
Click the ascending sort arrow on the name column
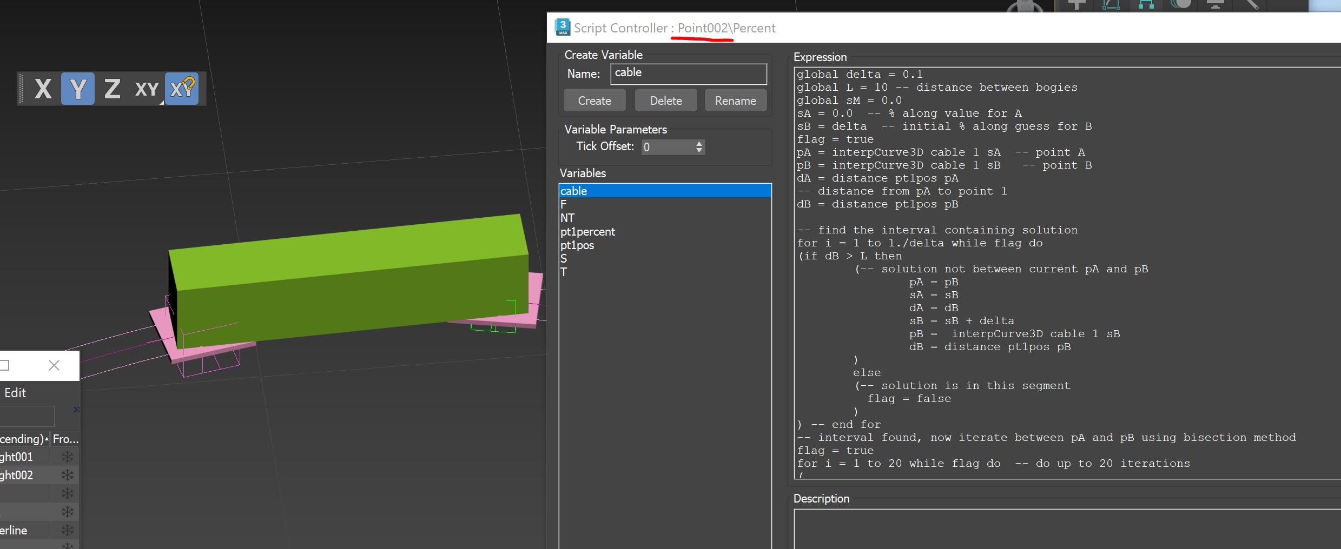coord(46,439)
